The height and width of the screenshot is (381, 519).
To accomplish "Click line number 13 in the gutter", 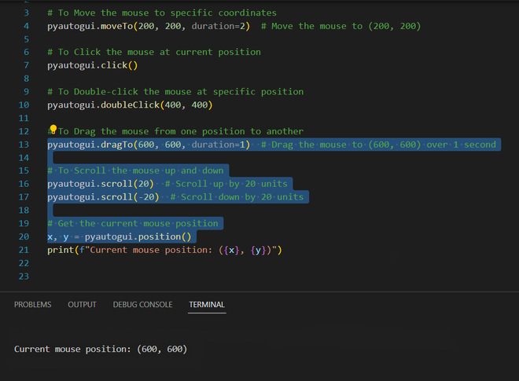I will tap(24, 145).
